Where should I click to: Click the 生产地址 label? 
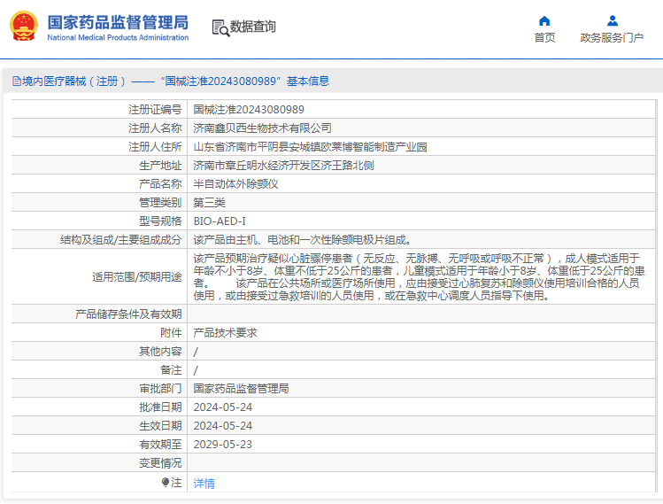click(x=160, y=166)
